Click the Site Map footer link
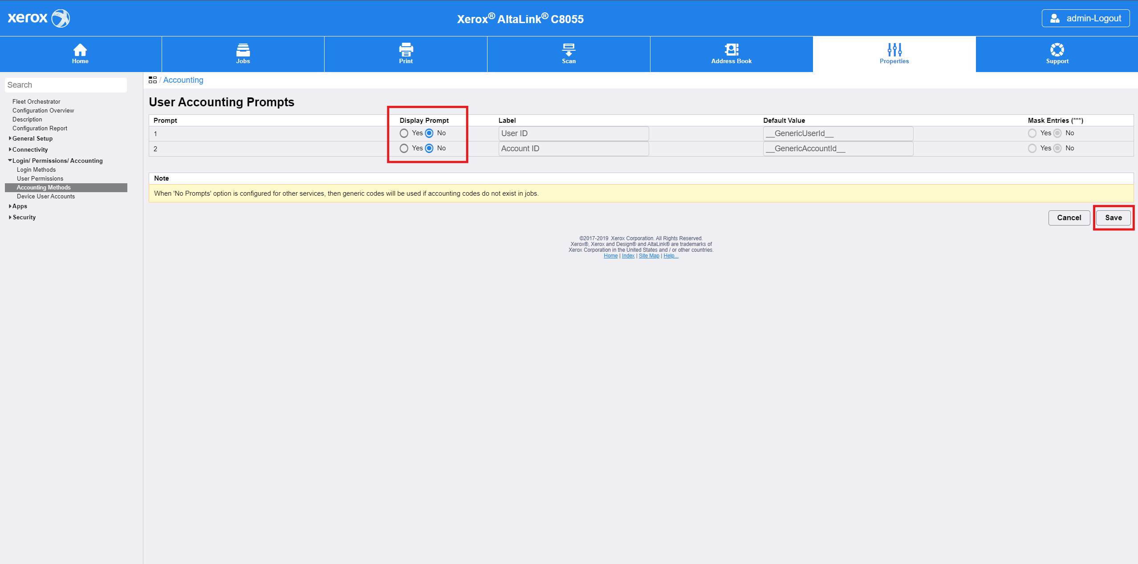The width and height of the screenshot is (1138, 564). pyautogui.click(x=649, y=256)
